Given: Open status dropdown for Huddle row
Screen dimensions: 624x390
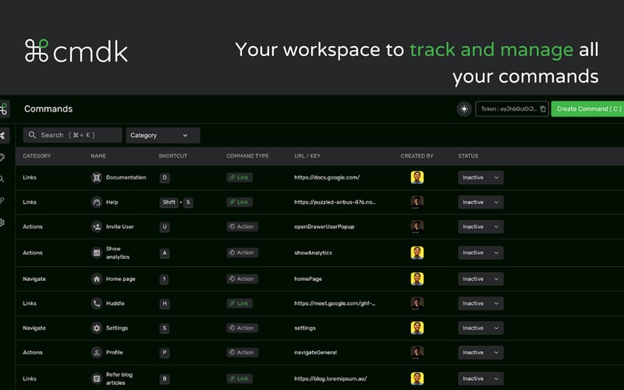Looking at the screenshot, I should 480,303.
